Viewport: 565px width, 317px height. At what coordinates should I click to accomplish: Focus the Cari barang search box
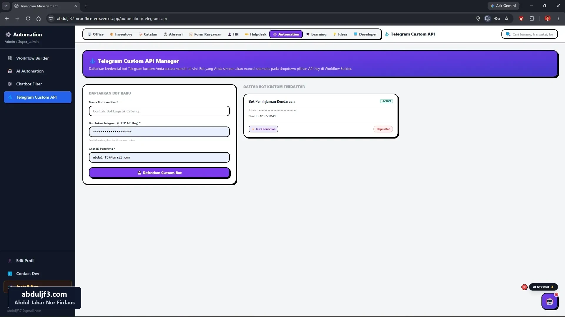pyautogui.click(x=529, y=34)
